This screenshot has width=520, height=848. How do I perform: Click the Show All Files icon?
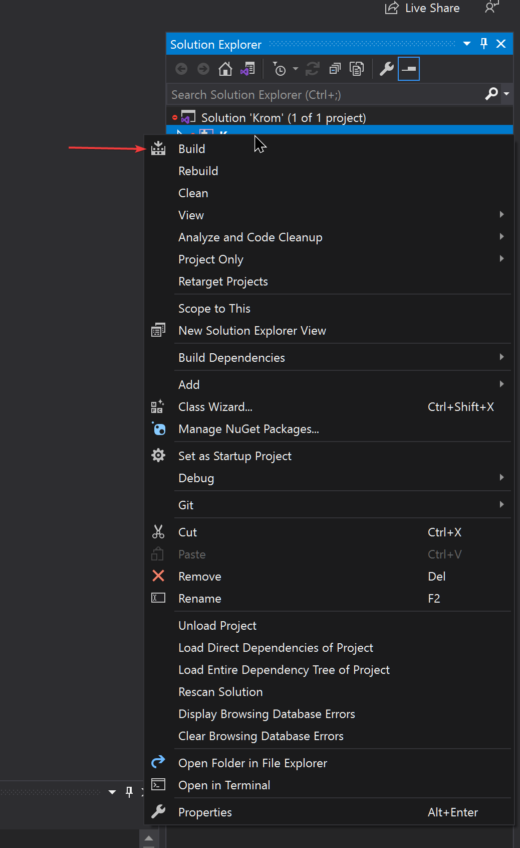pyautogui.click(x=357, y=69)
